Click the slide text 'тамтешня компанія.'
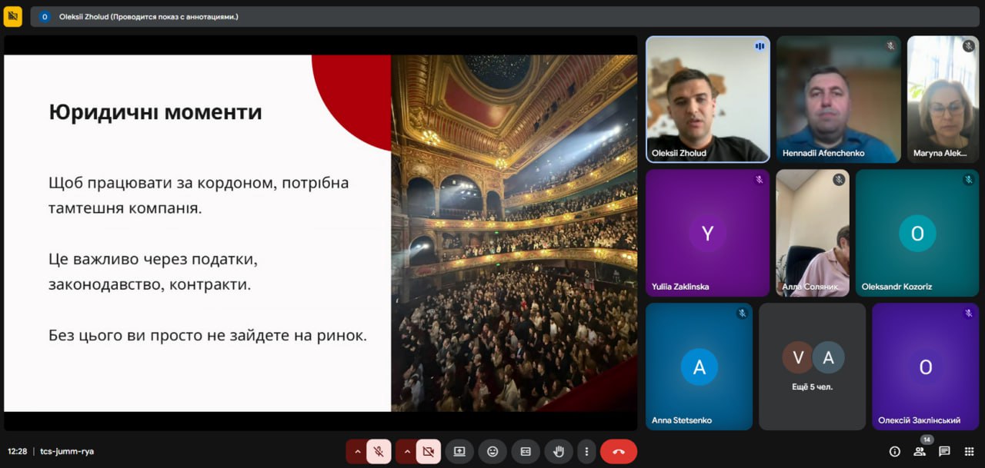This screenshot has width=985, height=468. [125, 207]
